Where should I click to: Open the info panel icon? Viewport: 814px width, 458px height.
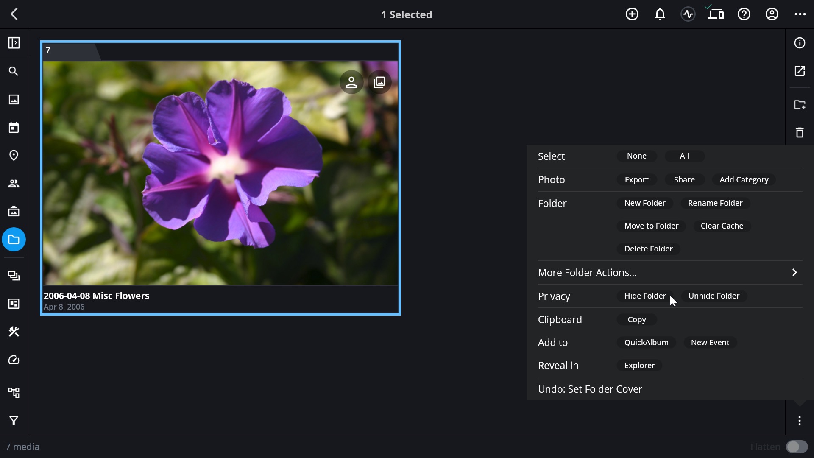point(800,43)
